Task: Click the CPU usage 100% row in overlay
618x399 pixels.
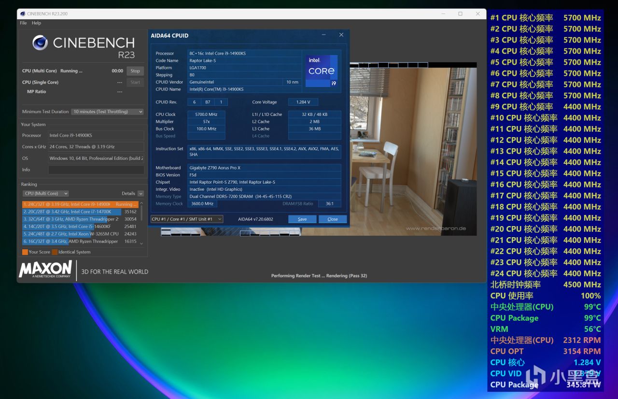Action: coord(546,296)
